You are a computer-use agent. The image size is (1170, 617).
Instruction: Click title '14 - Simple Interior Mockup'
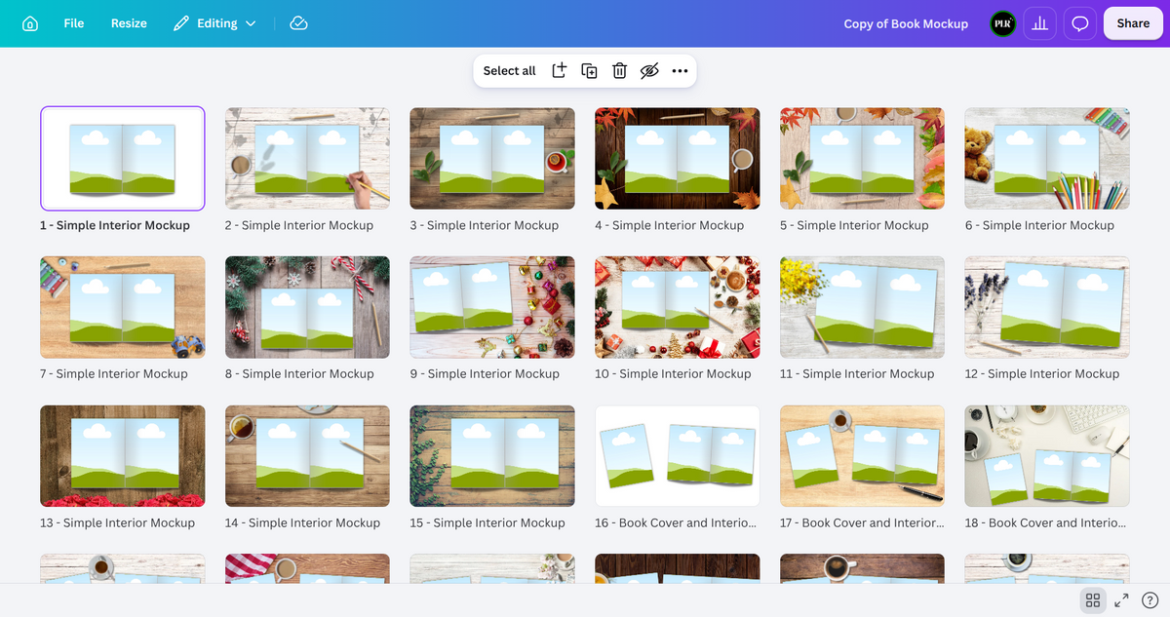tap(302, 522)
